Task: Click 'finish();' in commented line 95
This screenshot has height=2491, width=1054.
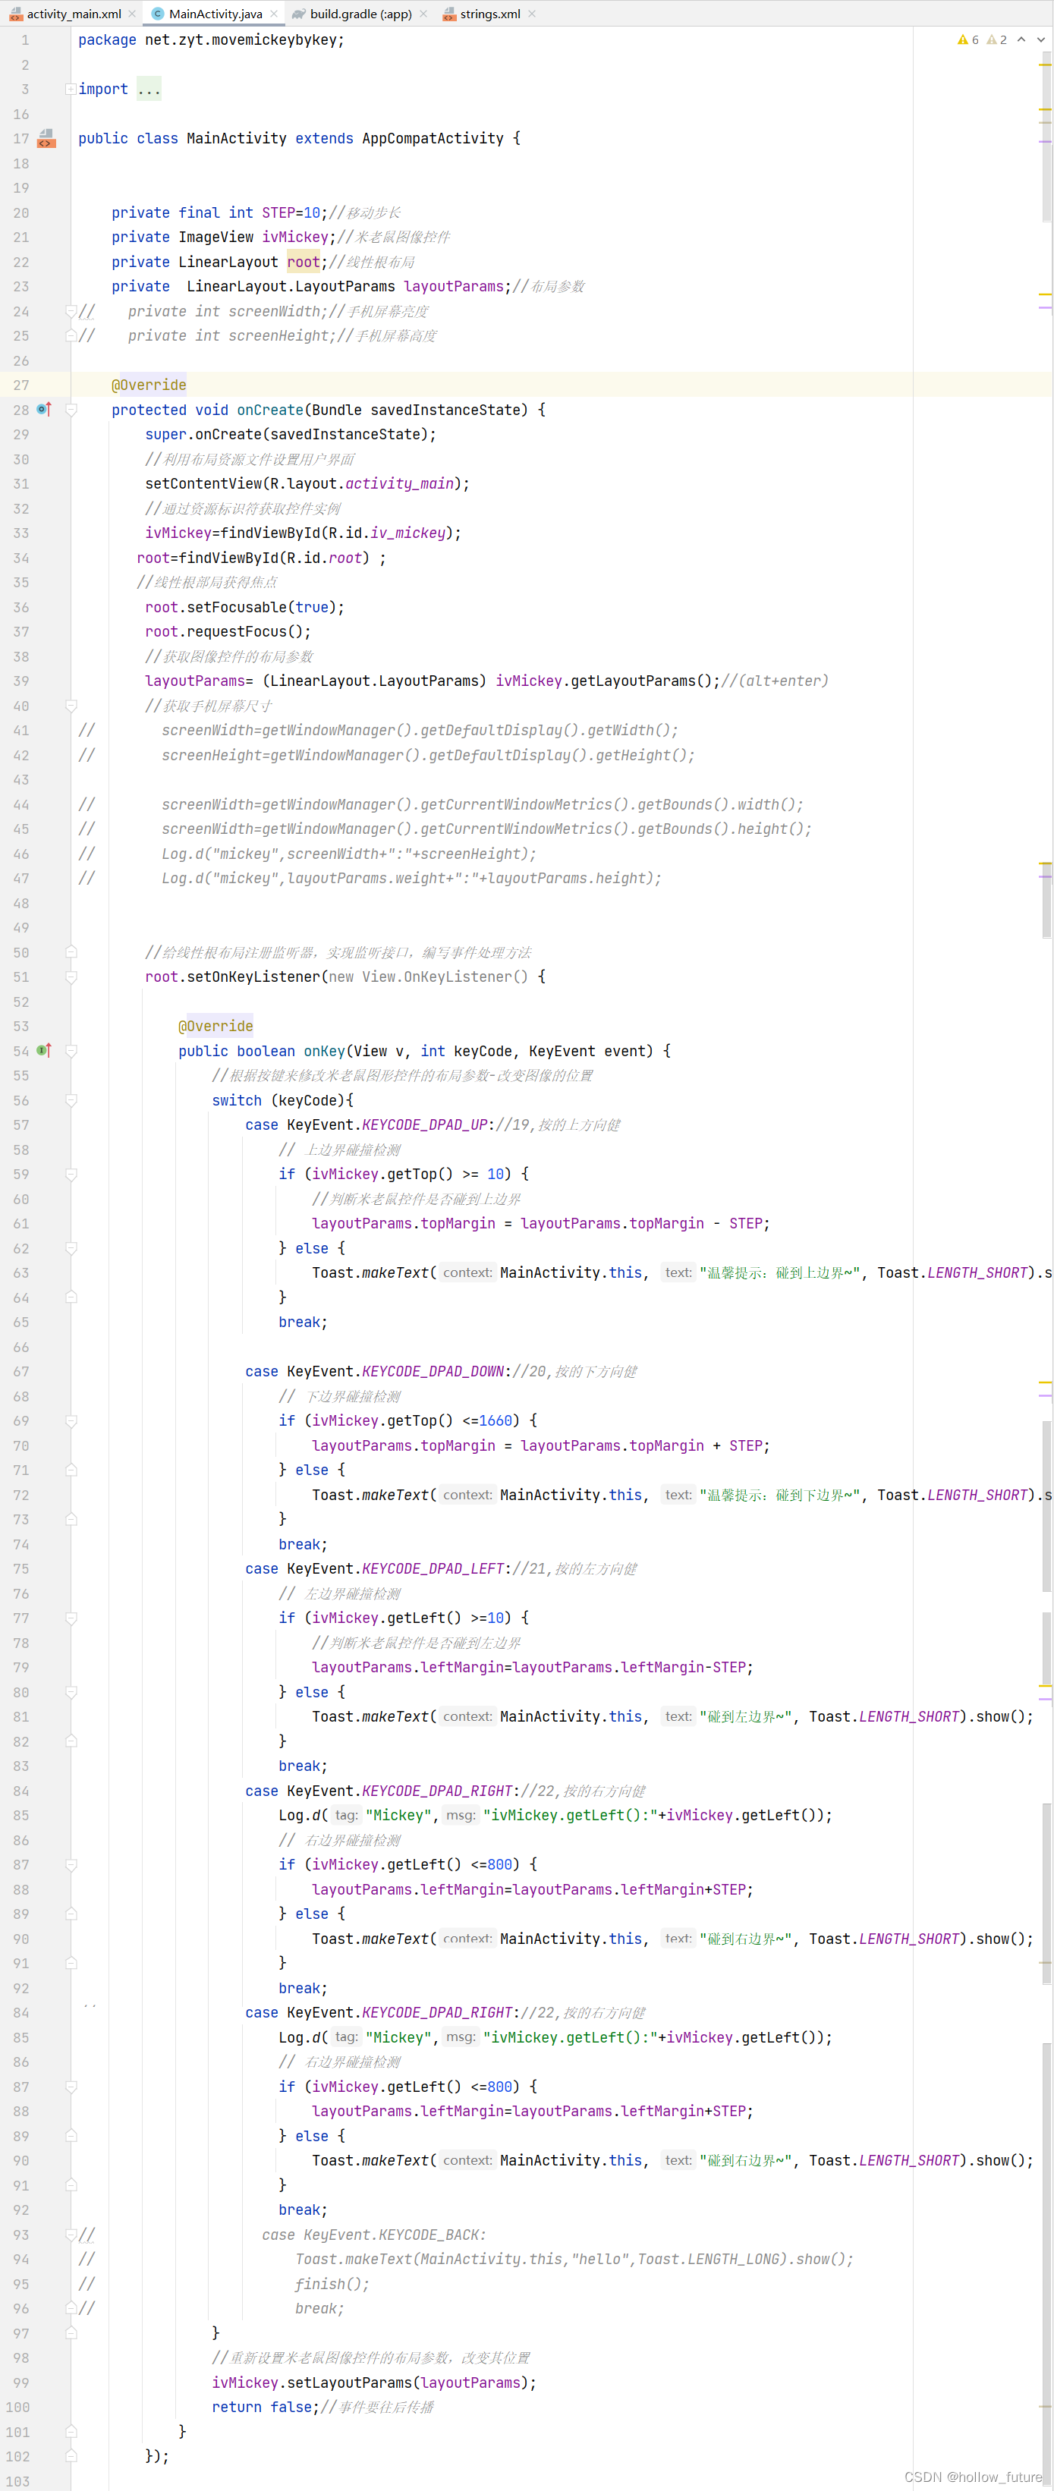Action: pos(332,2284)
